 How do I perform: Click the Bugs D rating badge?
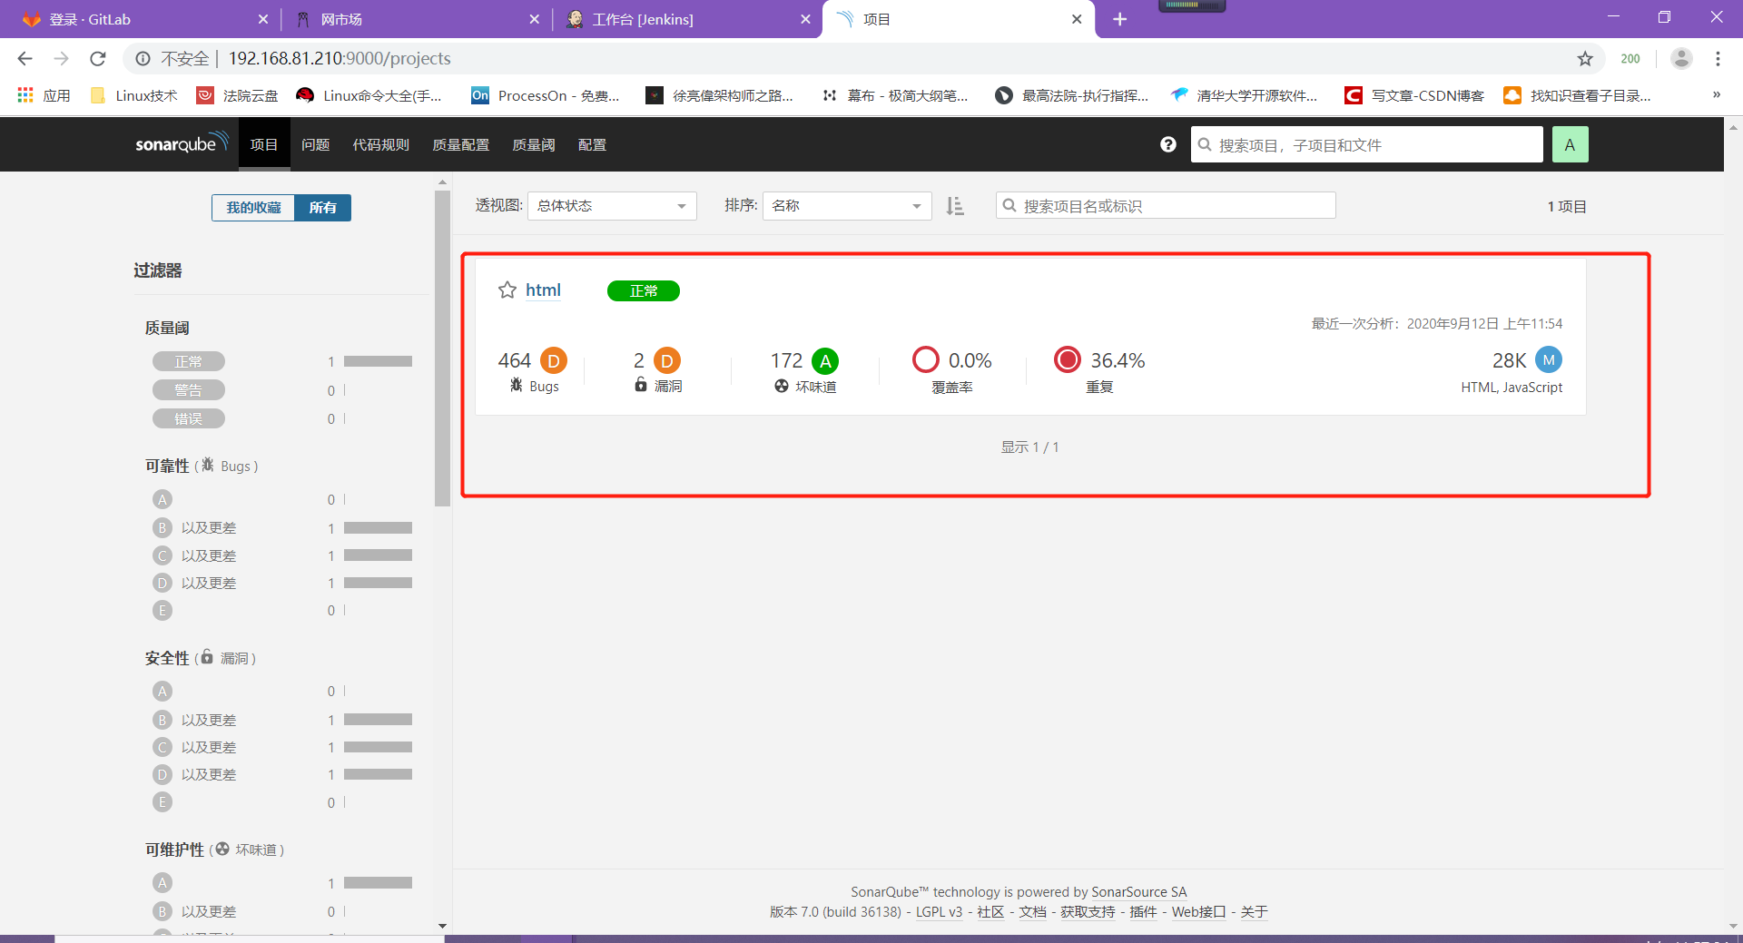554,360
